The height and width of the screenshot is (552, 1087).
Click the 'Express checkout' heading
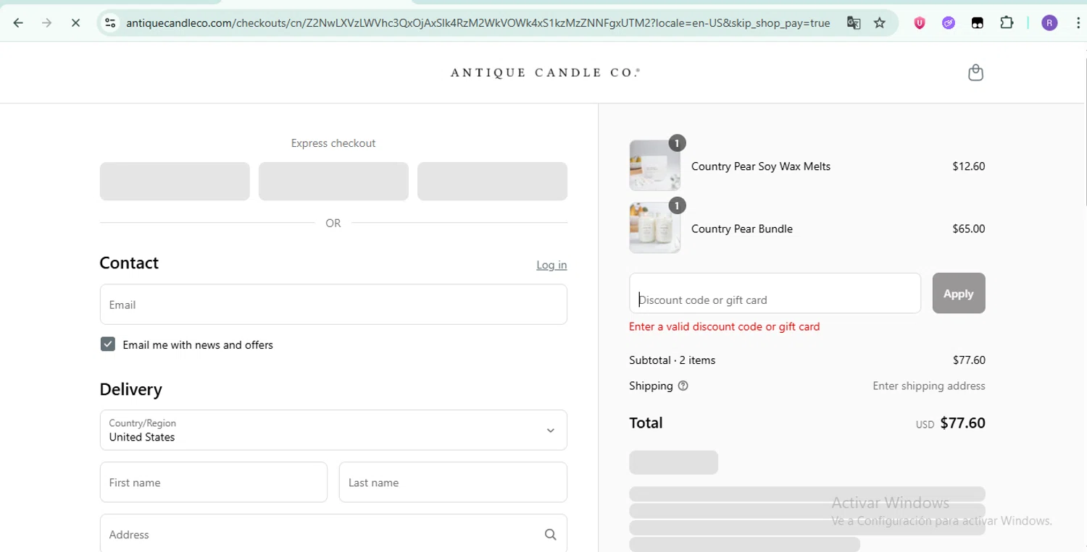click(x=333, y=143)
